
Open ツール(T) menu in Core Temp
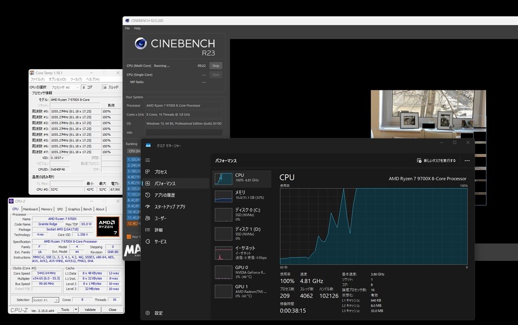[76, 79]
